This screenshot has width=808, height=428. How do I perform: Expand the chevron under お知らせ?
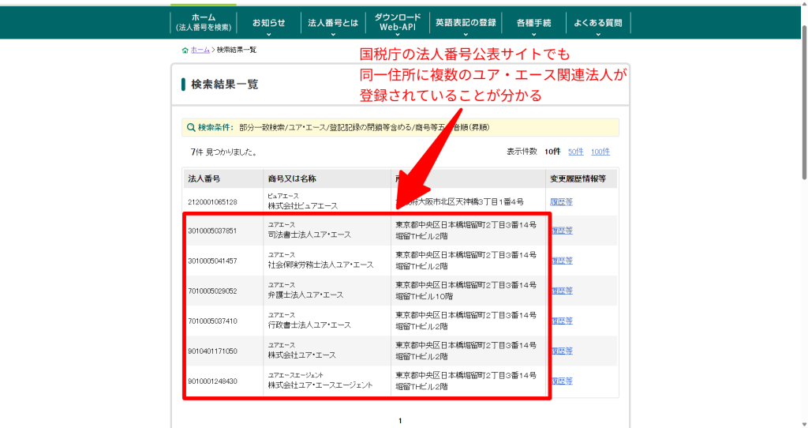click(268, 35)
